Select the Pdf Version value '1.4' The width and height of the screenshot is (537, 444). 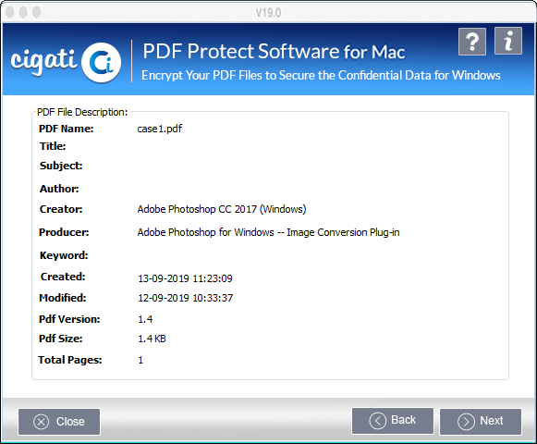tap(145, 319)
